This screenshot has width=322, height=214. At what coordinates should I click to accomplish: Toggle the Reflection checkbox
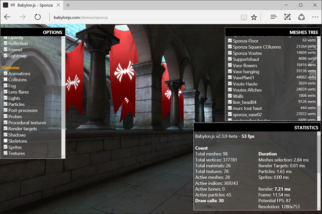pos(6,43)
